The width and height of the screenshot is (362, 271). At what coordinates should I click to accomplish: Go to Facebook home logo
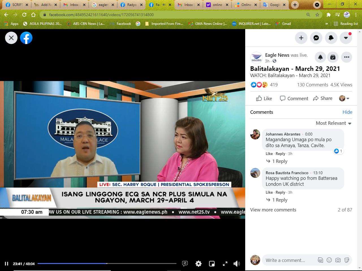pos(26,38)
